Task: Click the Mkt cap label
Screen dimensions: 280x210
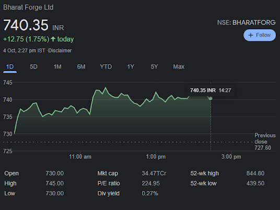Action: click(x=108, y=173)
